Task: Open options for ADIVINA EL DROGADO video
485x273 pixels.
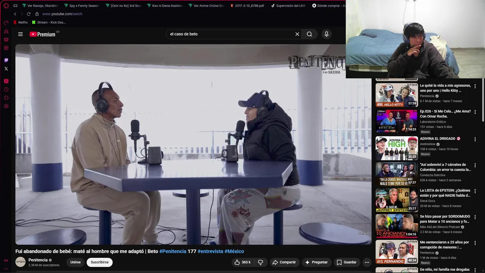Action: click(475, 140)
